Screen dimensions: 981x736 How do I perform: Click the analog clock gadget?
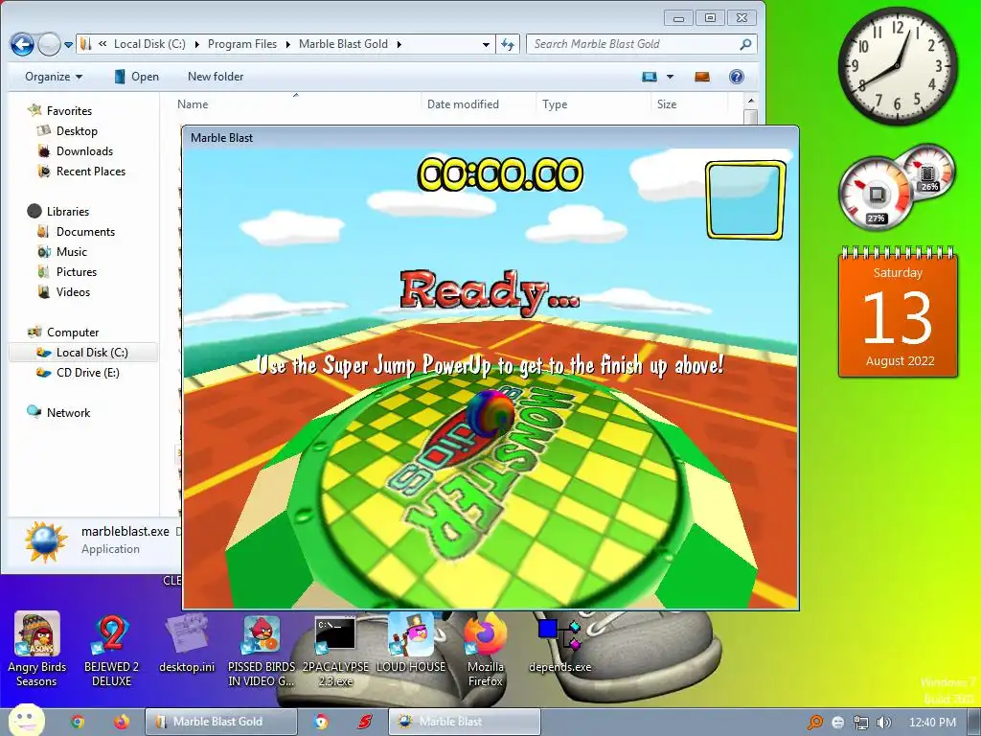(897, 66)
